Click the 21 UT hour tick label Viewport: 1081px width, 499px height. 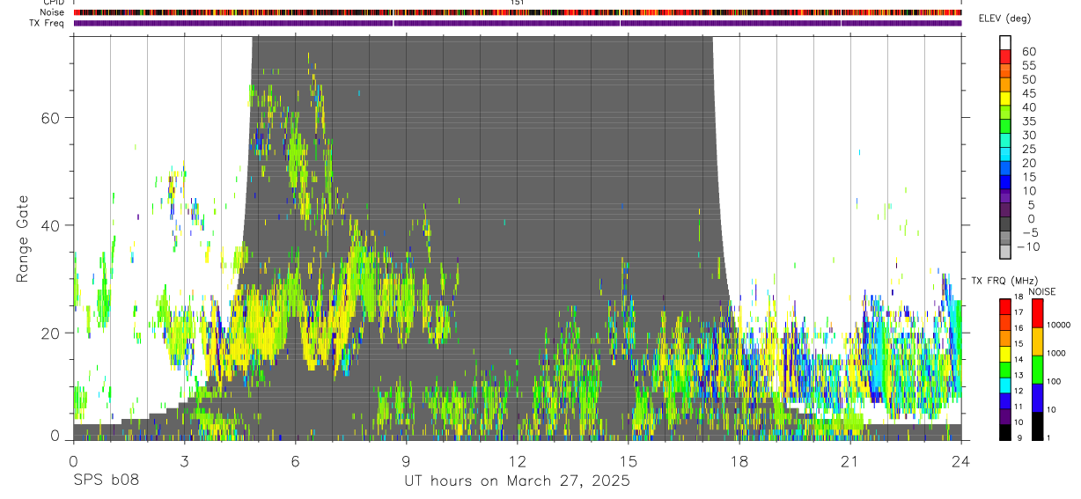point(850,460)
